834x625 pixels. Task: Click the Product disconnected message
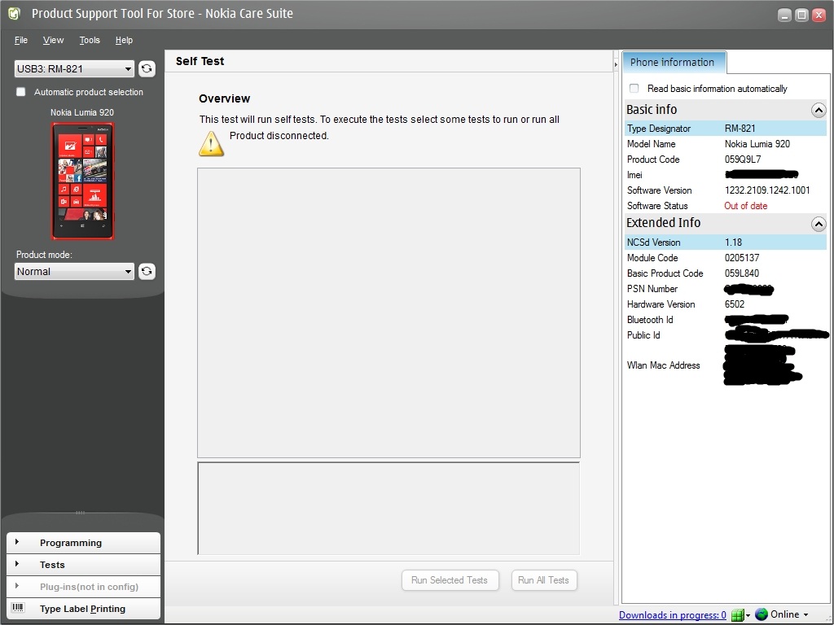click(279, 136)
